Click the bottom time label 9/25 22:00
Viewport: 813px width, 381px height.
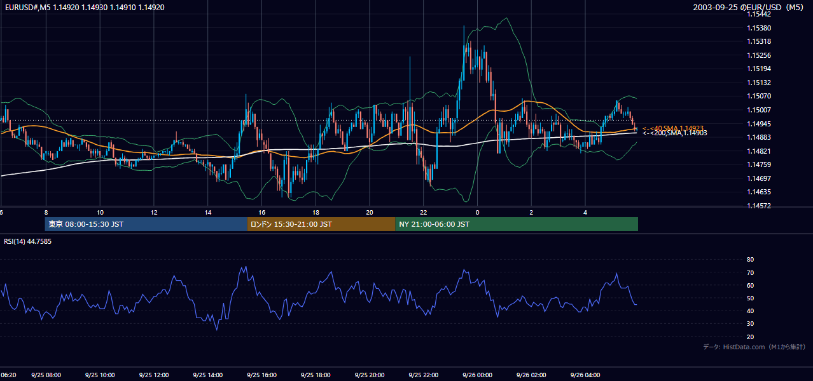(x=424, y=375)
